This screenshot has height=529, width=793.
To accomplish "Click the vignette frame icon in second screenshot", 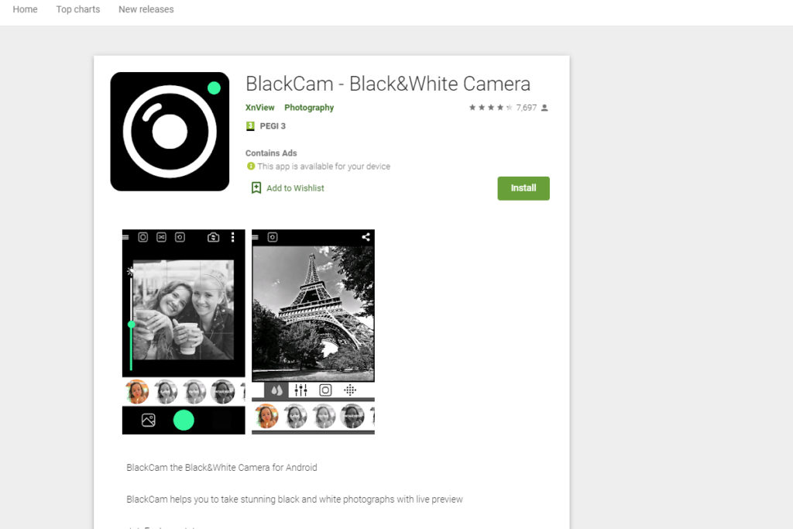I will (325, 390).
